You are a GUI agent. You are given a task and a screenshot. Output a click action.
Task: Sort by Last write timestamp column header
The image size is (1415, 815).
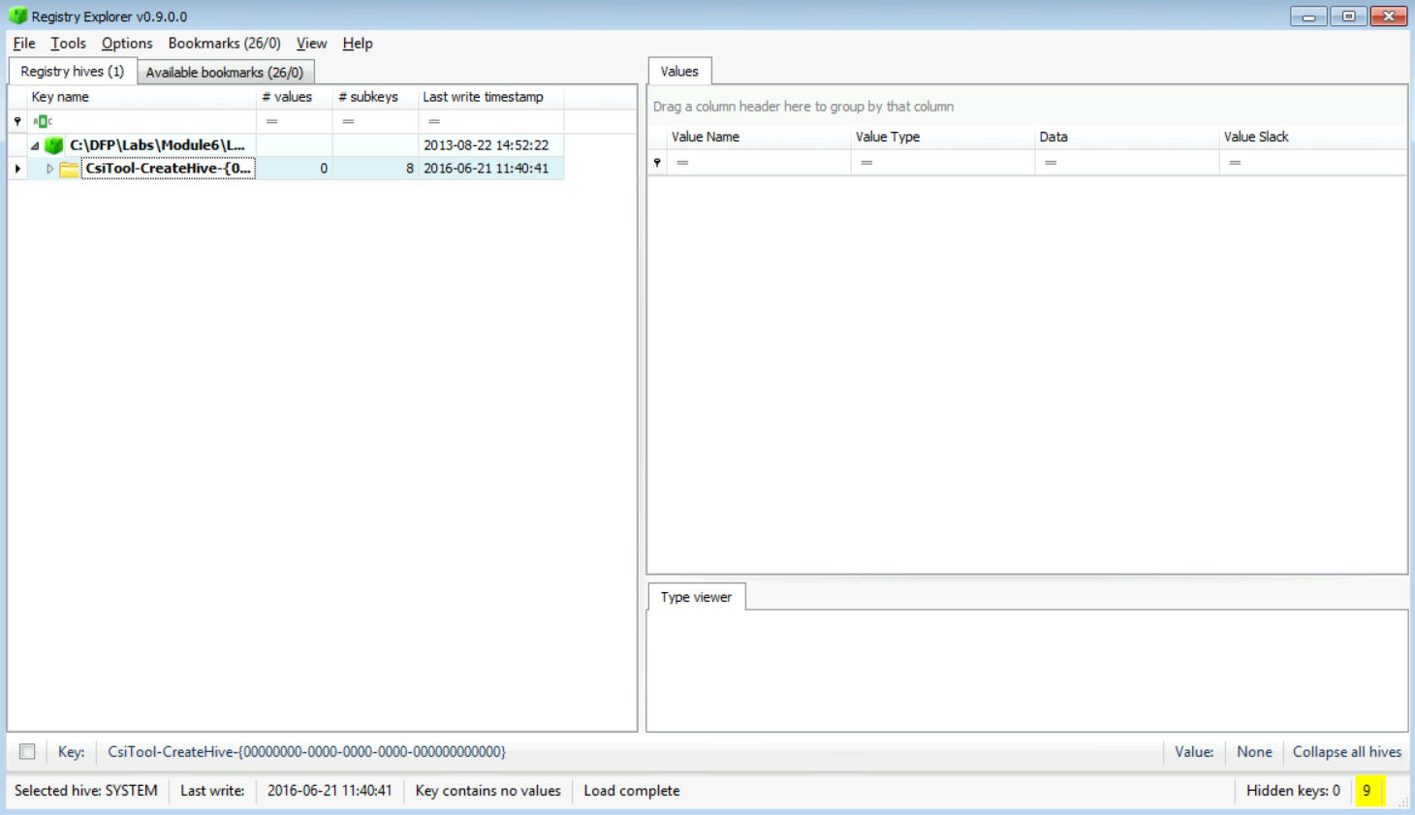(490, 97)
